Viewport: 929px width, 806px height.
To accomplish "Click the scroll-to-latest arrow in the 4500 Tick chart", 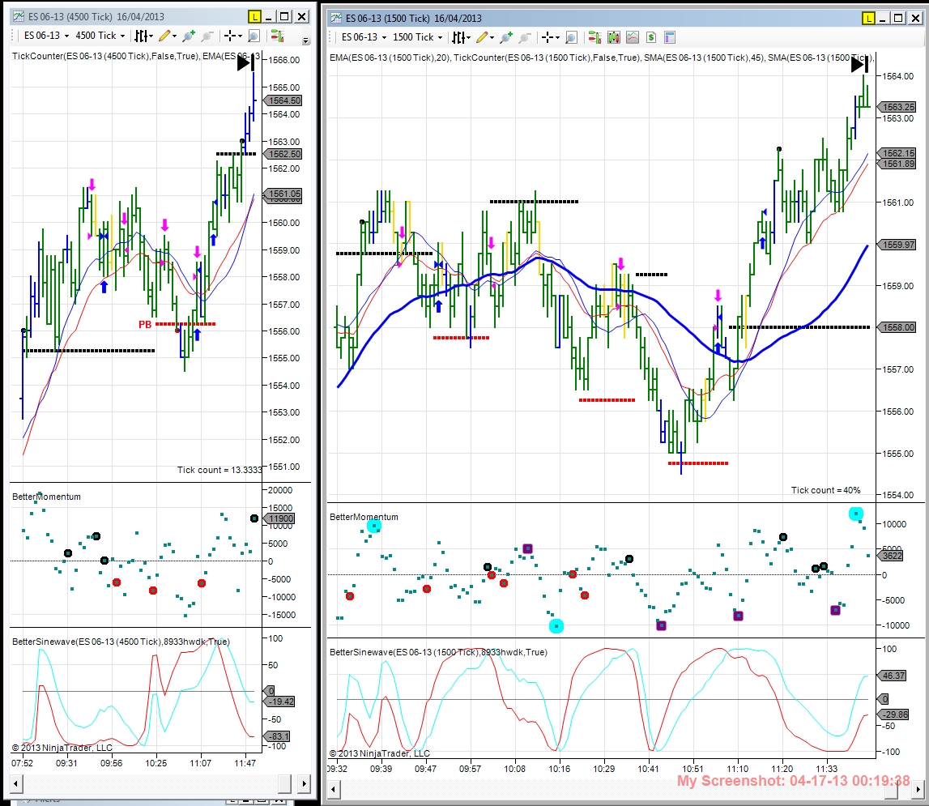I will (246, 62).
